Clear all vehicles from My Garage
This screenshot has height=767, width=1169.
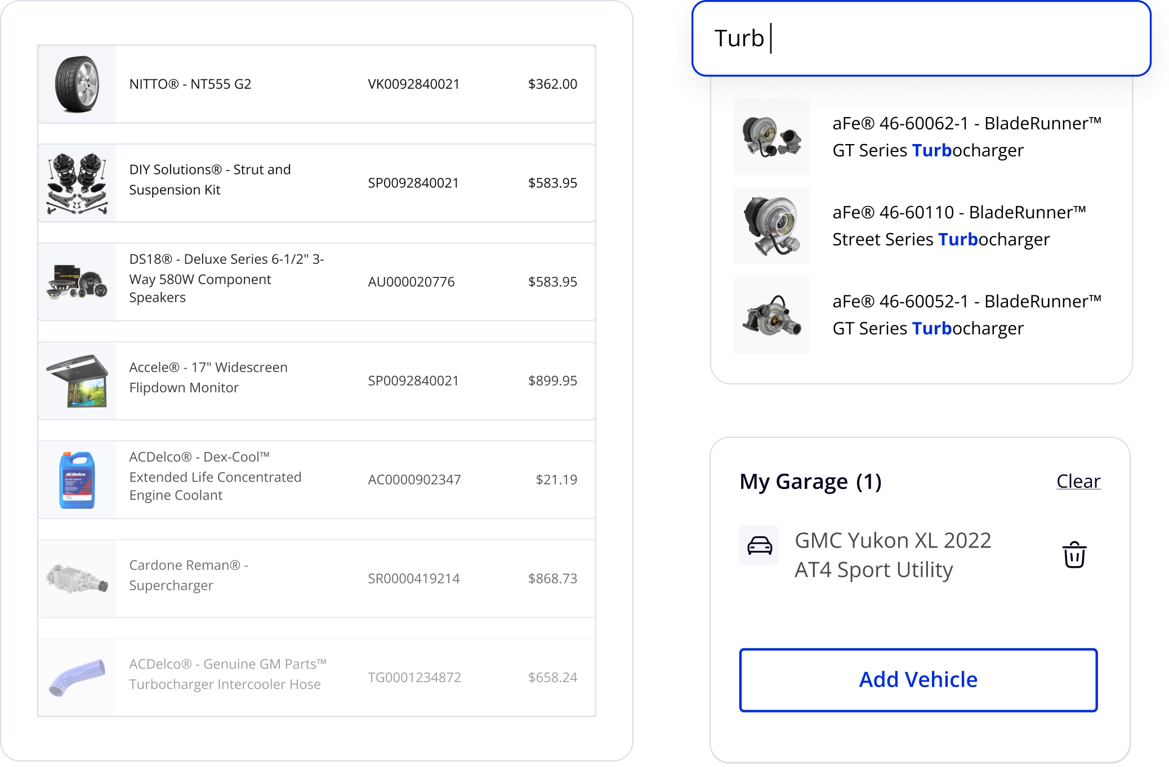coord(1077,482)
